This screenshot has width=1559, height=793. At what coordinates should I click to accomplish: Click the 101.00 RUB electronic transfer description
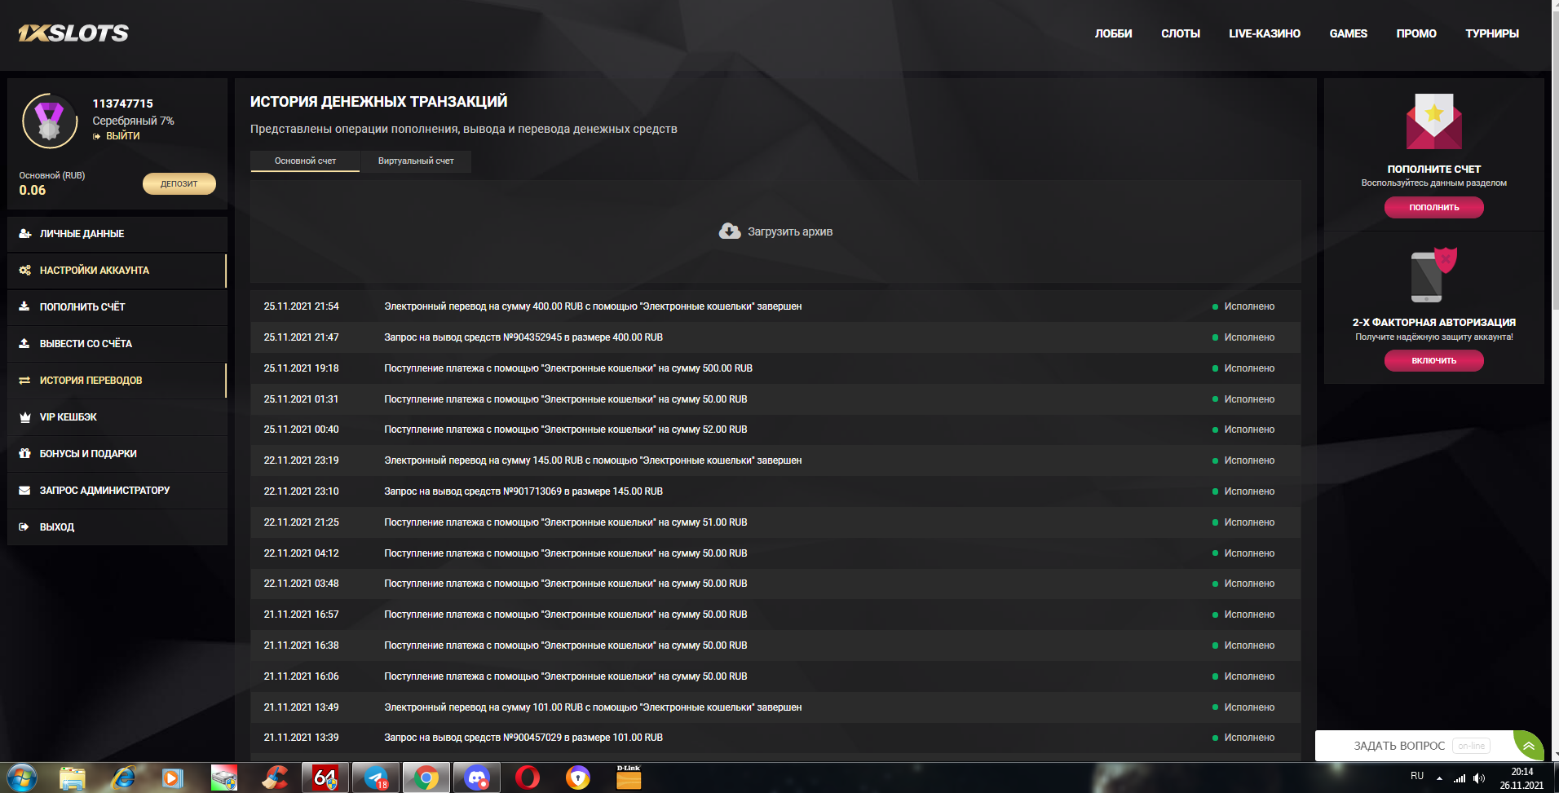pyautogui.click(x=593, y=707)
